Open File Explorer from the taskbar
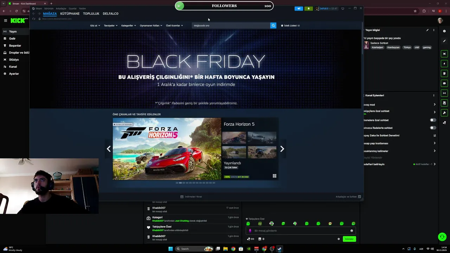Viewport: 450px width, 253px height. [x=225, y=249]
